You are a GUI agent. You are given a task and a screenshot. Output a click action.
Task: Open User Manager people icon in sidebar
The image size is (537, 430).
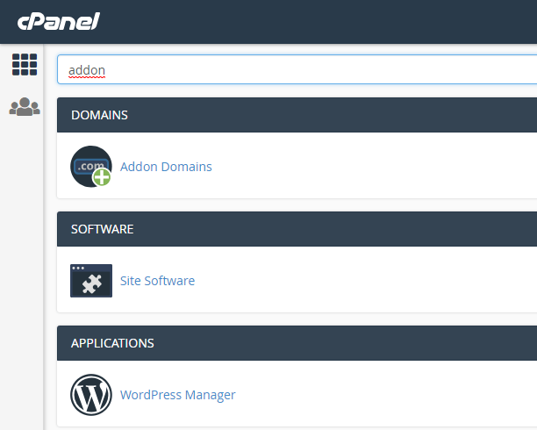(25, 107)
